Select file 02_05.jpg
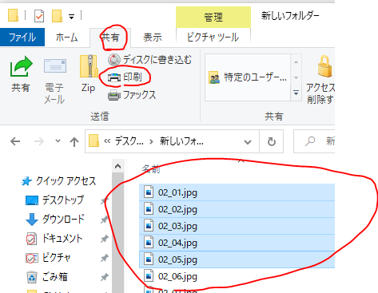378x293 pixels. [x=237, y=259]
